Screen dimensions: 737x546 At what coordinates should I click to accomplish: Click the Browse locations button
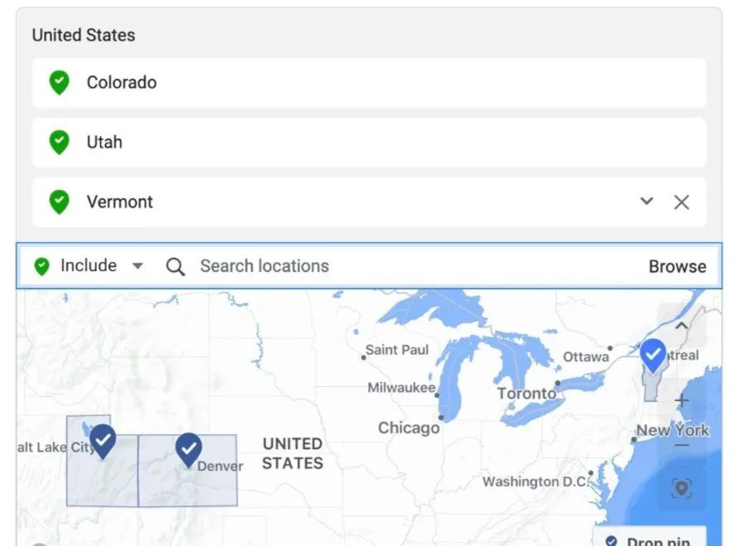pos(677,267)
